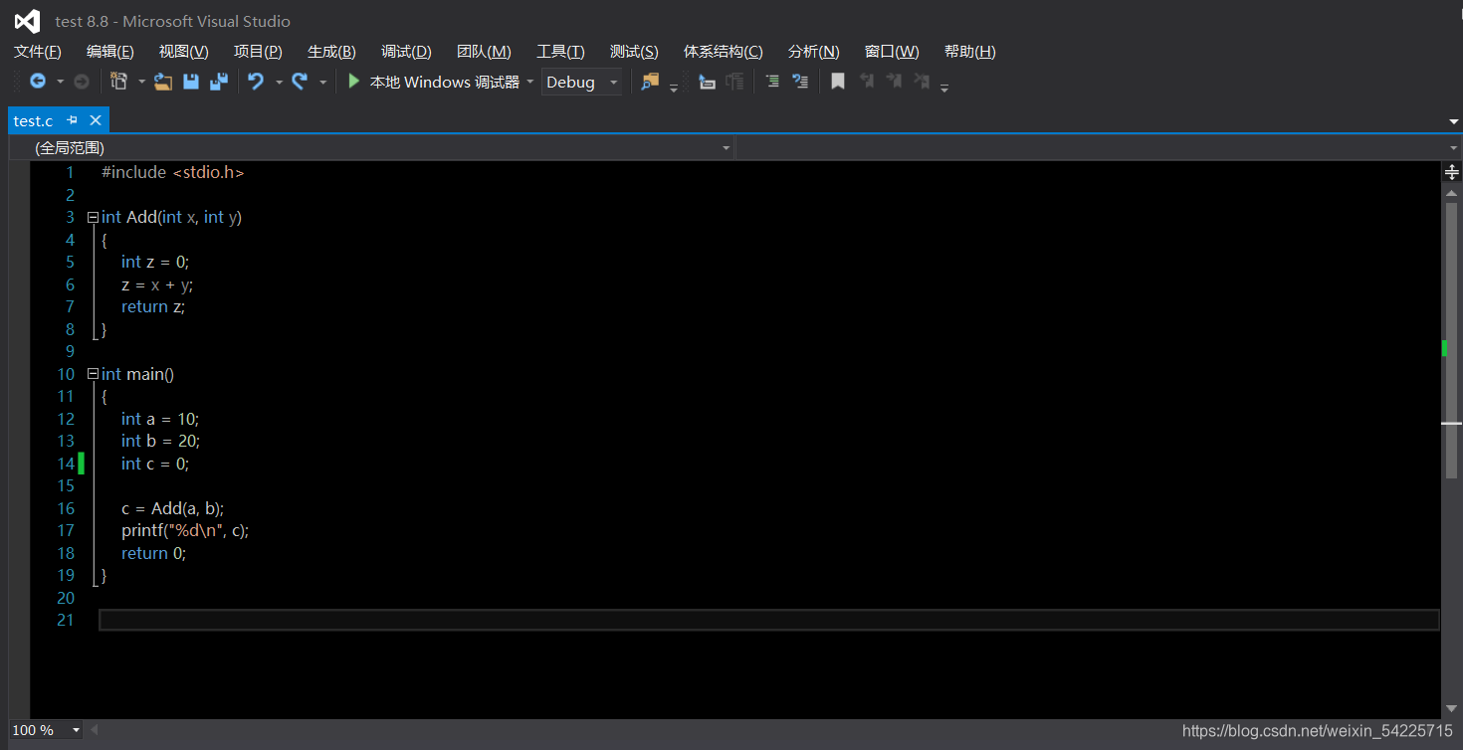Click the Redo toolbar icon
The width and height of the screenshot is (1463, 750).
pos(300,82)
